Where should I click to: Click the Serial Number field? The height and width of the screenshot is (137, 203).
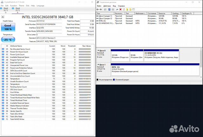(49, 24)
